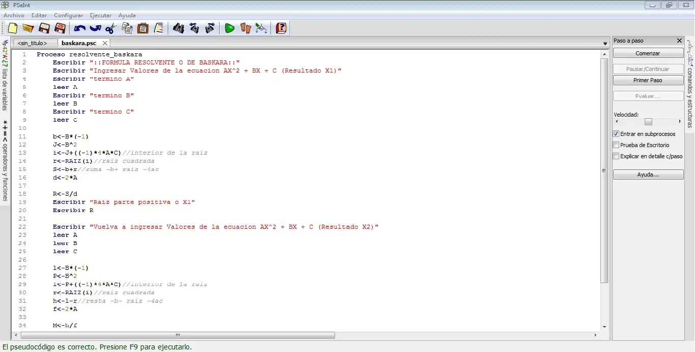The width and height of the screenshot is (695, 352).
Task: Click the Pausar/Continuar button
Action: (648, 69)
